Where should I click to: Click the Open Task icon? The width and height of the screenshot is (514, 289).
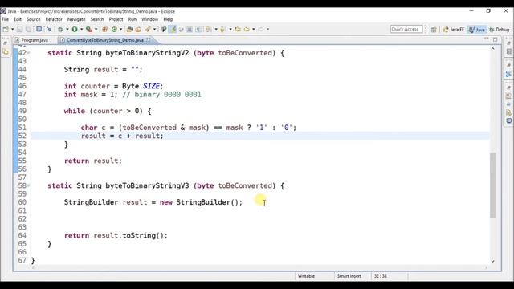[x=138, y=29]
